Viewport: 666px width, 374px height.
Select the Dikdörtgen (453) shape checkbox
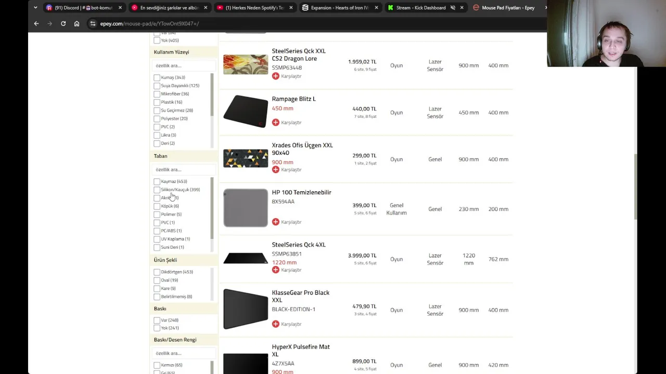[x=157, y=272]
